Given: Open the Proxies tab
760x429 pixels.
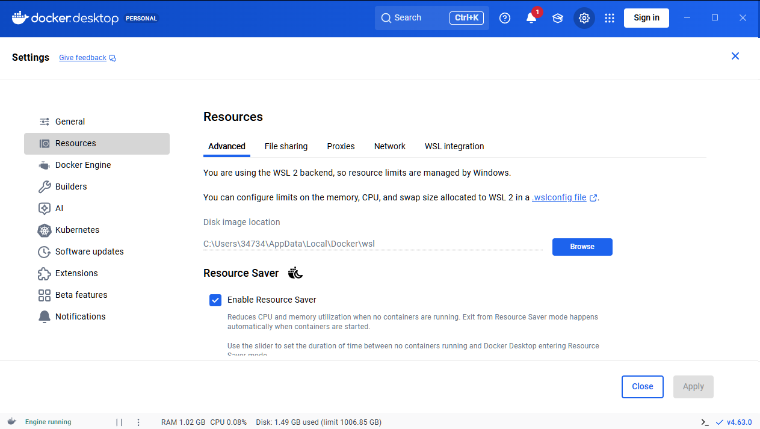Looking at the screenshot, I should [341, 146].
